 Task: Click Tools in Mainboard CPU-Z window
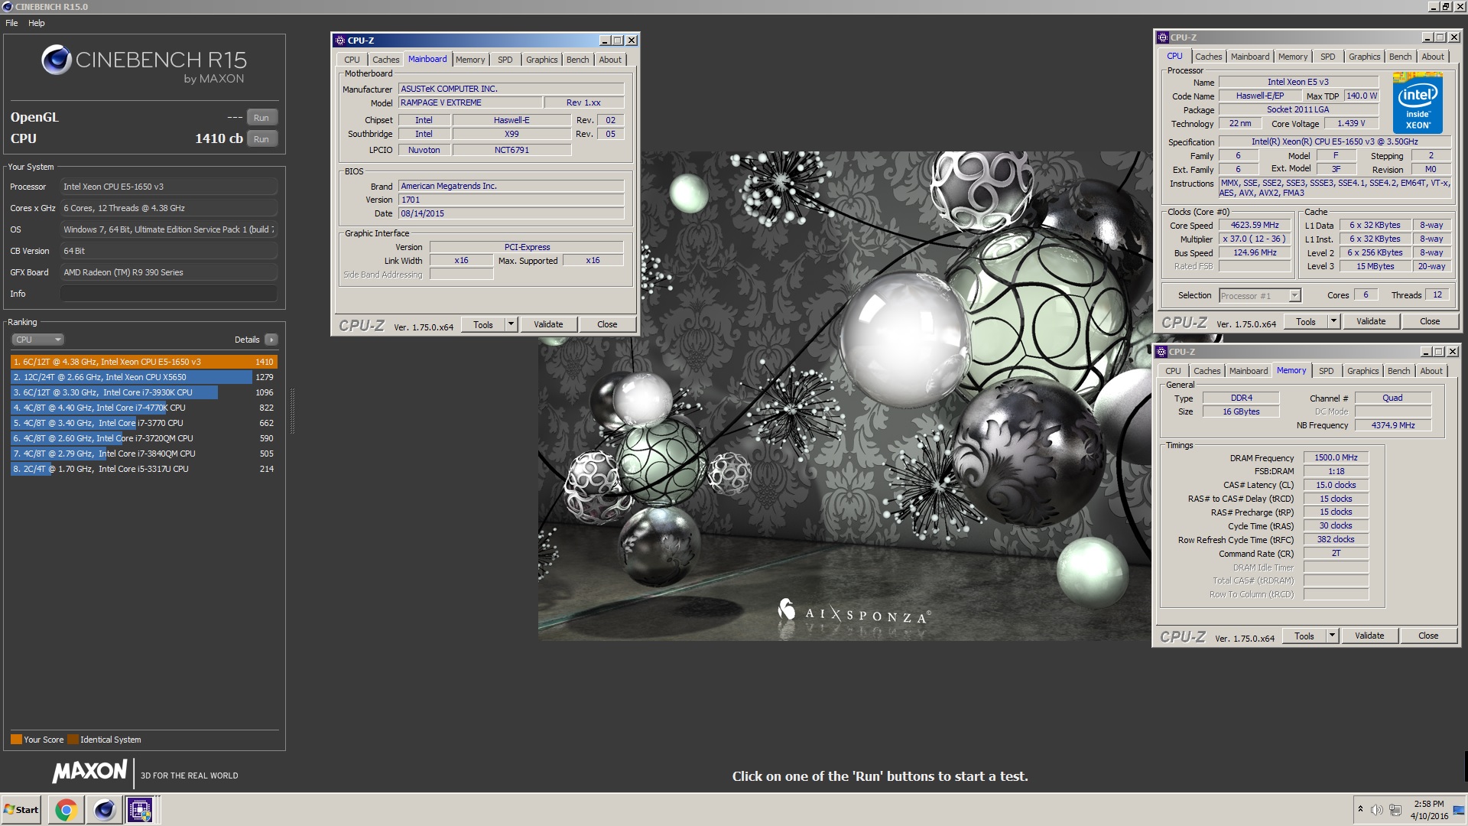pyautogui.click(x=483, y=325)
